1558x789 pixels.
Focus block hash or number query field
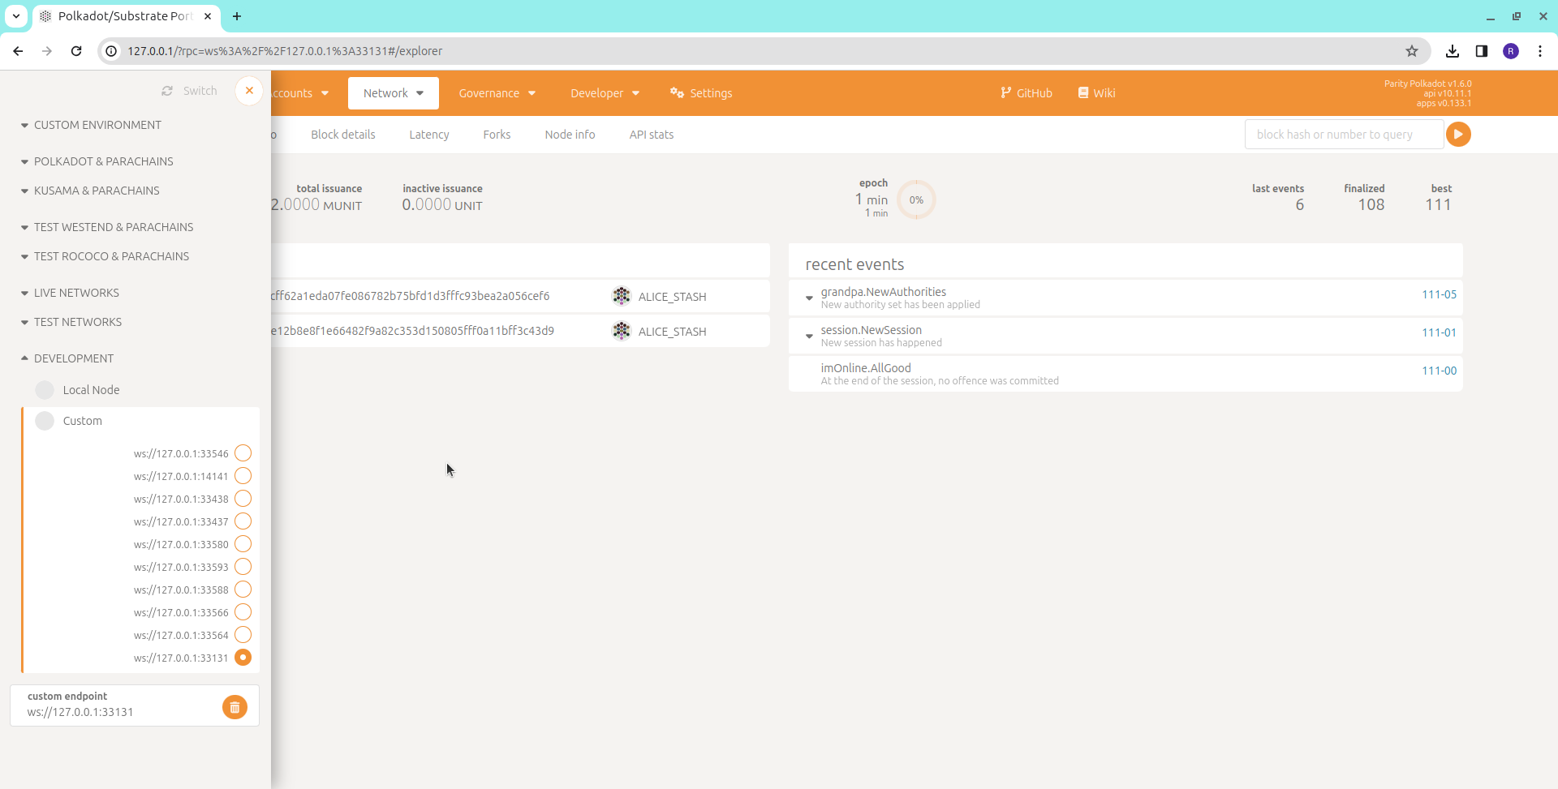pos(1344,135)
